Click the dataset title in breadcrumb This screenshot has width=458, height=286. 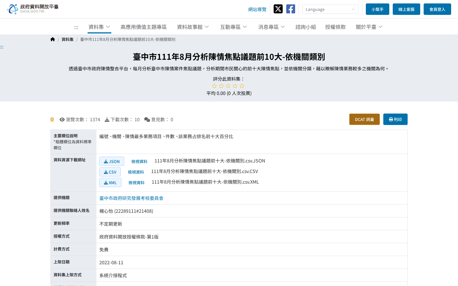click(128, 39)
